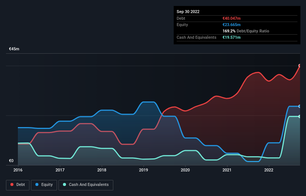
Task: Toggle the Debt legend button
Action: 18,185
